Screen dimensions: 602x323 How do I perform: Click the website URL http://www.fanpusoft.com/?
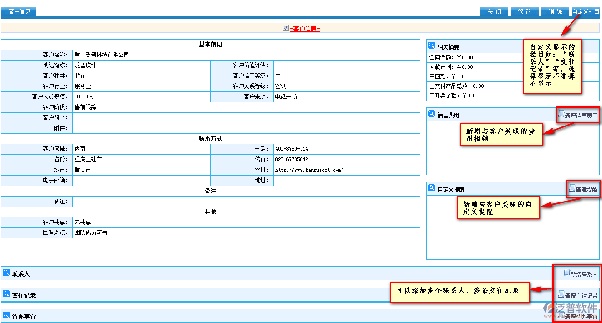tap(309, 170)
